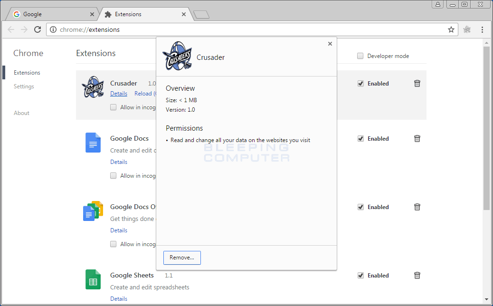This screenshot has width=493, height=306.
Task: Open Details link for Crusader
Action: 119,94
